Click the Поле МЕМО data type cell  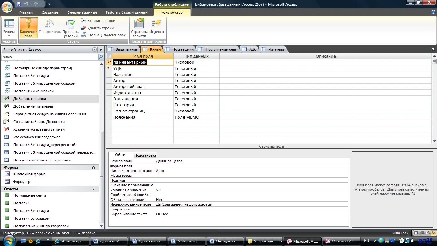196,117
